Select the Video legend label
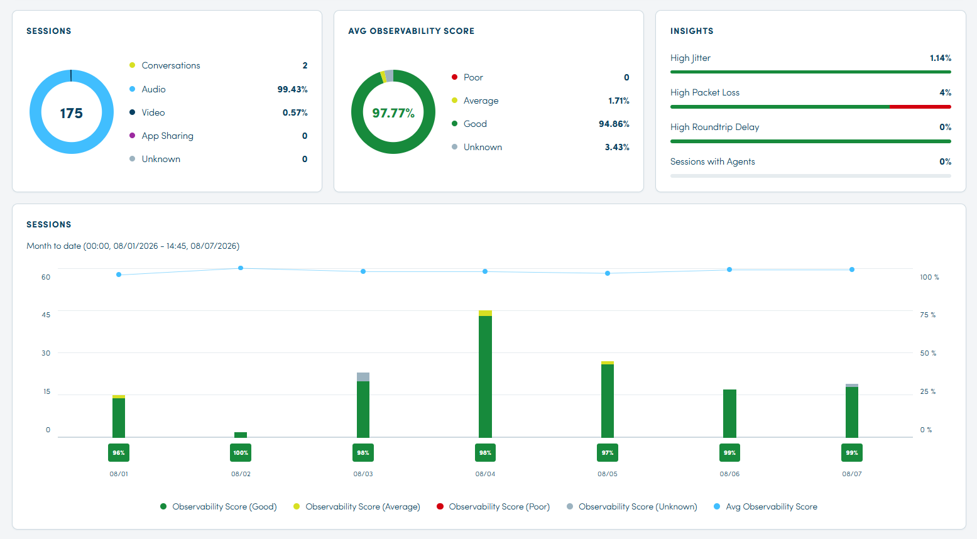Viewport: 977px width, 539px height. click(x=153, y=112)
